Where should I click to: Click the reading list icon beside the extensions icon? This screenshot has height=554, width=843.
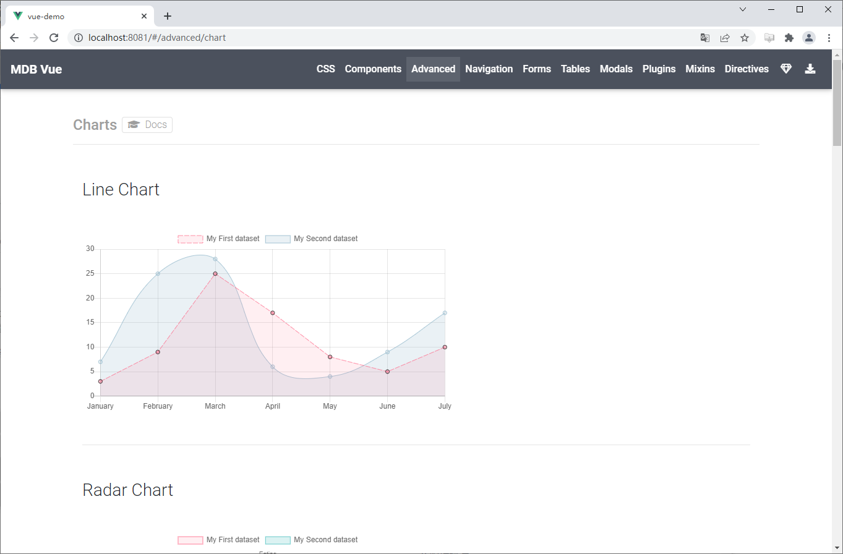(769, 38)
